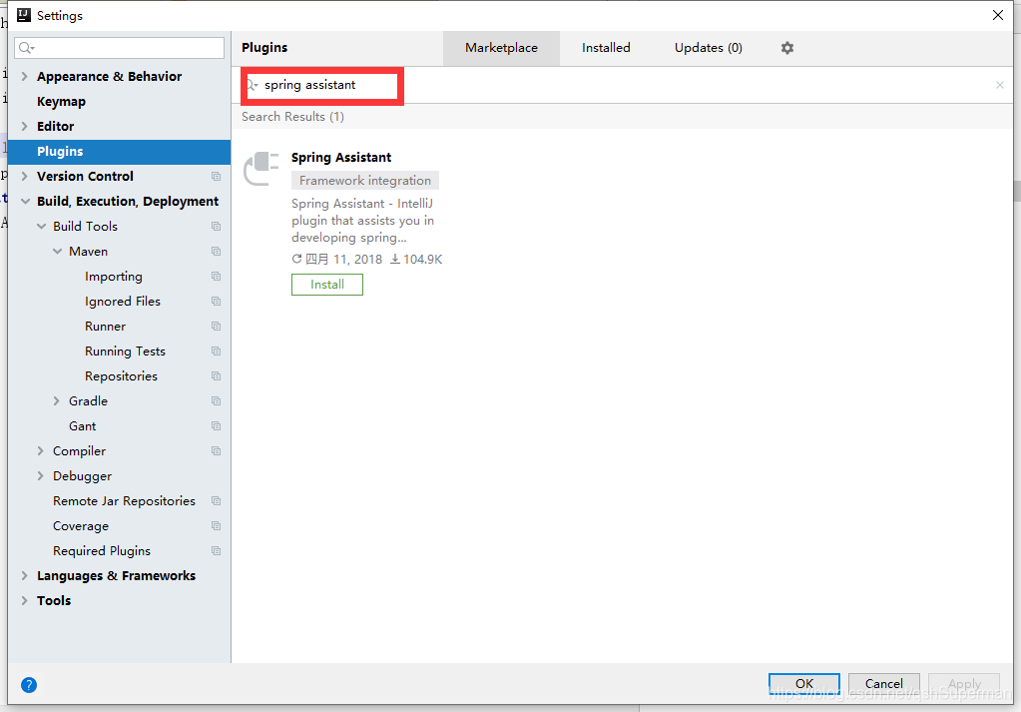Viewport: 1021px width, 712px height.
Task: Expand the Version Control section
Action: [x=24, y=177]
